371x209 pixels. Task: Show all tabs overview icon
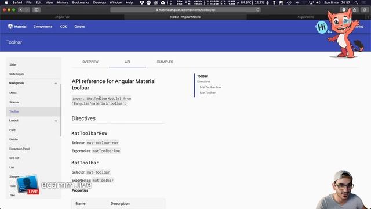[365, 10]
